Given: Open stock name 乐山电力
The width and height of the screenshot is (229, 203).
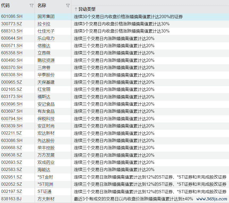Looking at the screenshot, I should point(46,38).
